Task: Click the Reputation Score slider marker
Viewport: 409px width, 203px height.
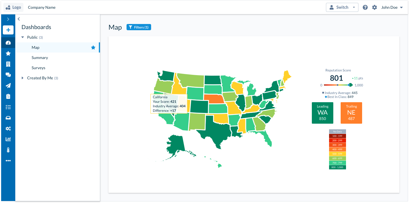Action: pyautogui.click(x=350, y=85)
